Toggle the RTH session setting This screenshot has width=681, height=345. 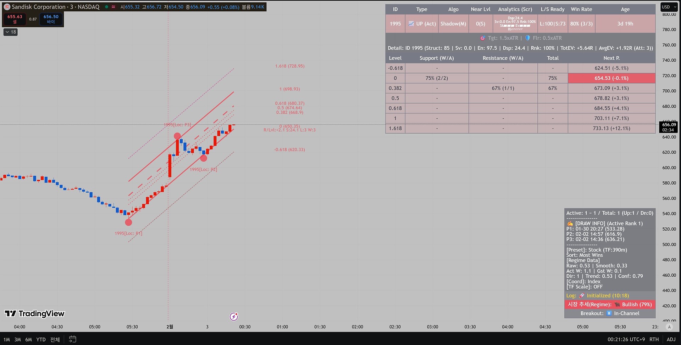pyautogui.click(x=654, y=339)
